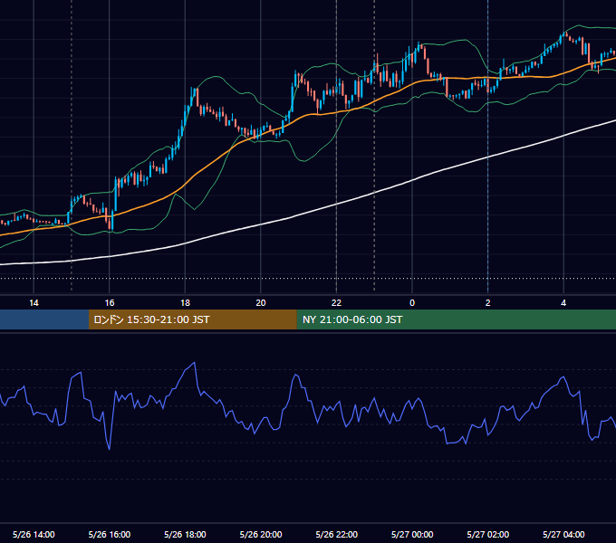Viewport: 616px width, 543px height.
Task: Click the 5/27 02:00 date label
Action: (488, 534)
